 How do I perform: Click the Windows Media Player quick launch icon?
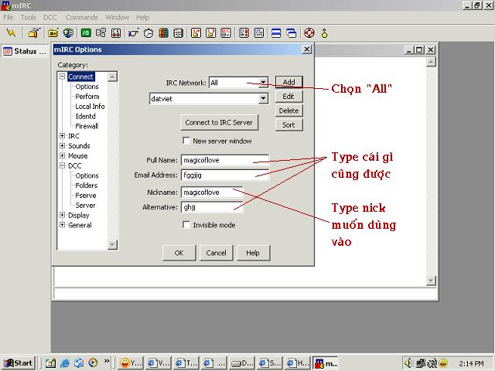(x=93, y=363)
